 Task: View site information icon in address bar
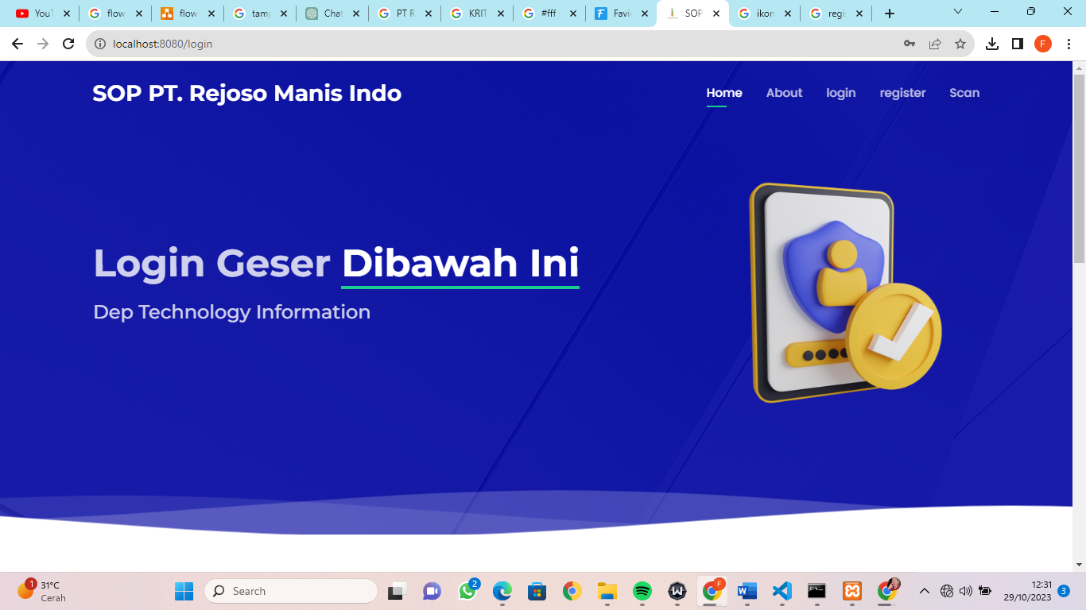point(100,44)
